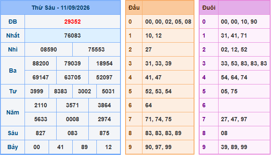Select Đuôi row 9 values '39, 89, 99'

(x=234, y=147)
